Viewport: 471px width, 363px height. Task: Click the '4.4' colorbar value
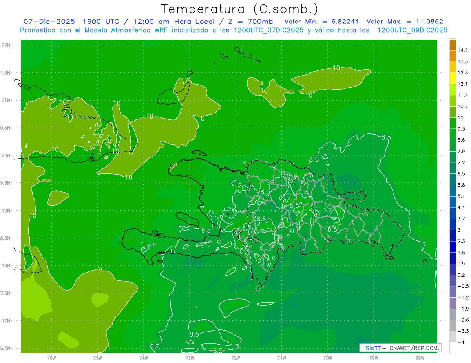click(x=461, y=208)
